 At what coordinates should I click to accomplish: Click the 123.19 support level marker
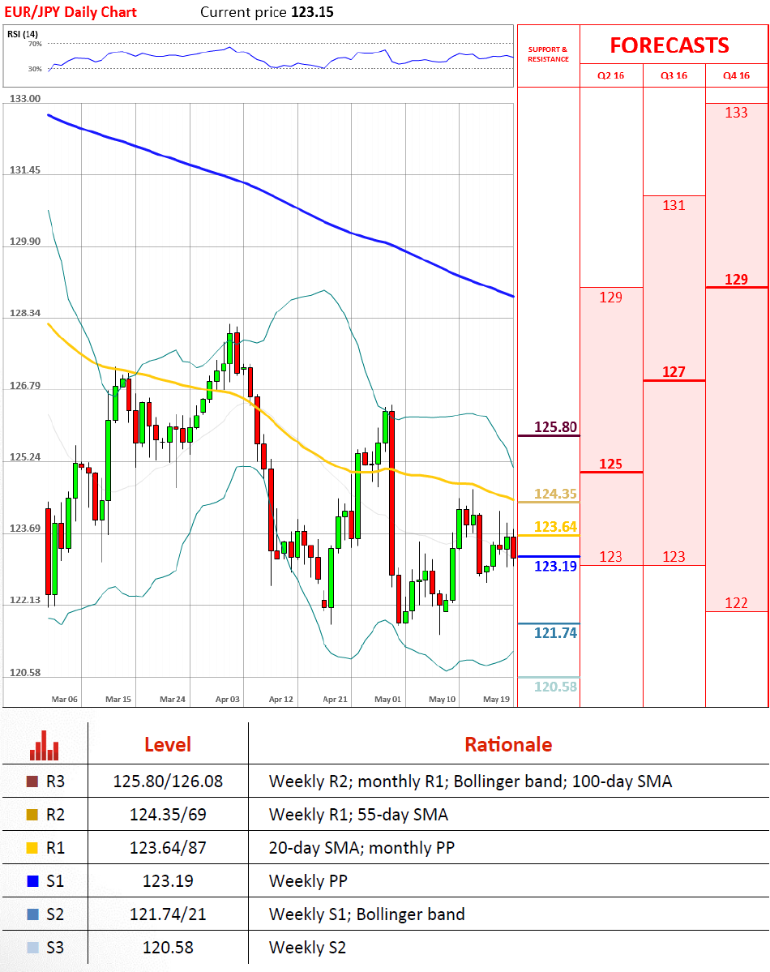pos(555,566)
